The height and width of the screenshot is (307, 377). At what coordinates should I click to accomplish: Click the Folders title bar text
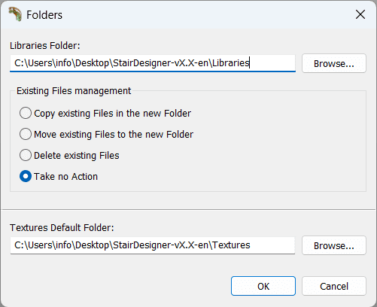click(x=44, y=15)
